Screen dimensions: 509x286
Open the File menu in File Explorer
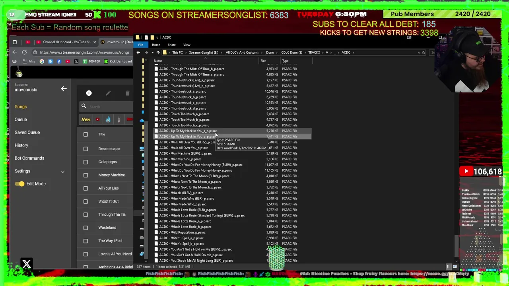tap(140, 44)
